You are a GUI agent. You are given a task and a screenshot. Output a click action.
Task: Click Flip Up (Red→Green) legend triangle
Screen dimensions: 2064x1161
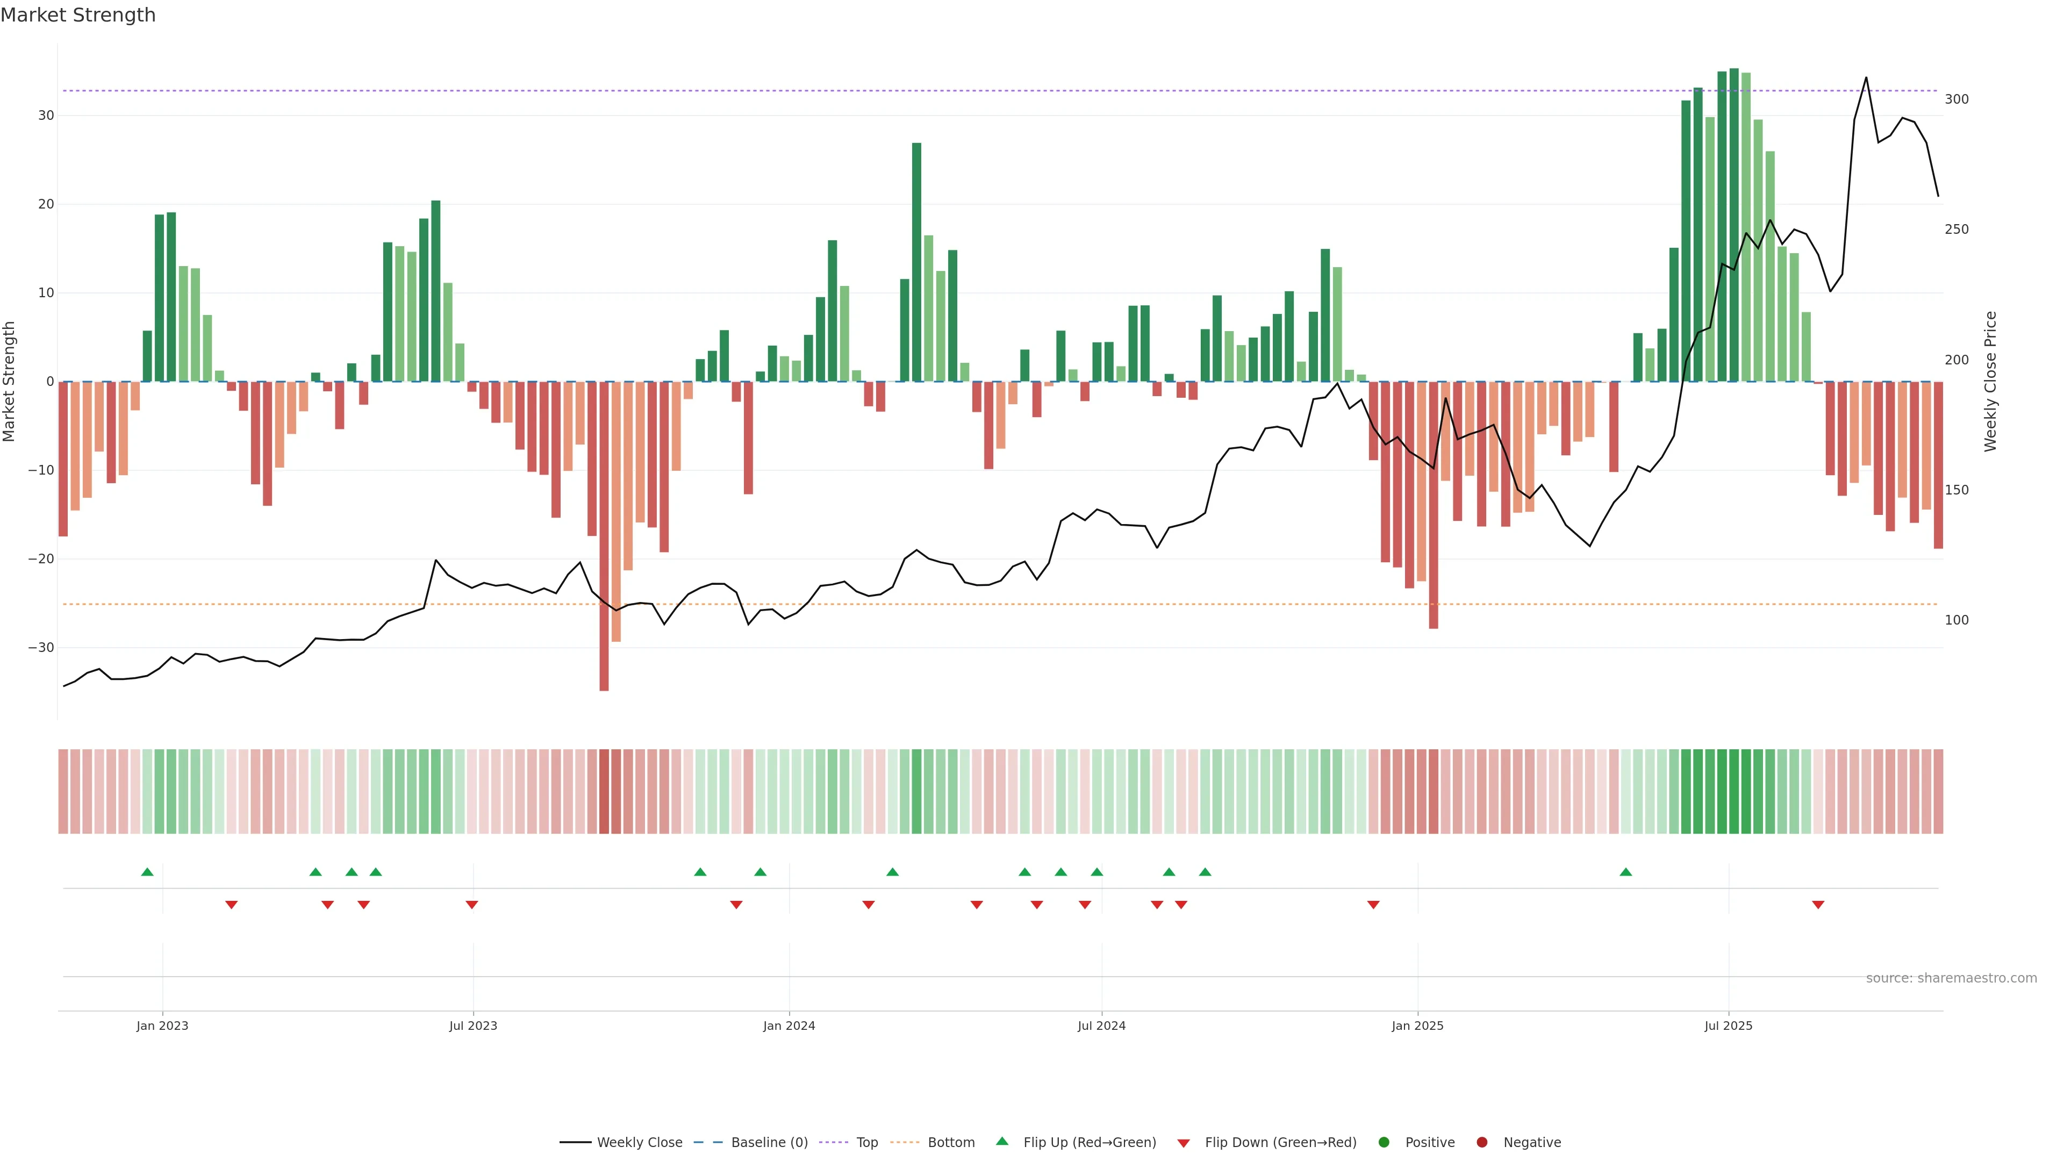tap(1001, 1142)
